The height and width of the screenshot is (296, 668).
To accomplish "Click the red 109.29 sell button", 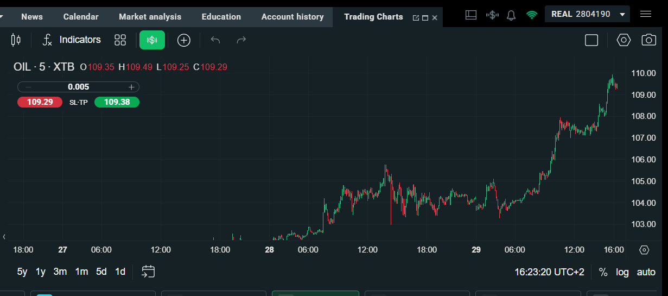I will click(40, 102).
